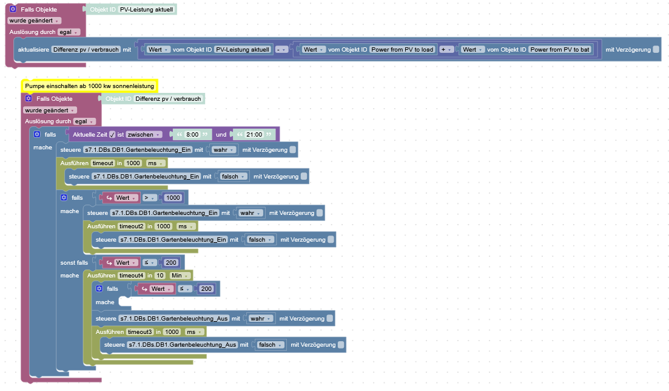Click the Power from PV to load object ID

click(402, 50)
